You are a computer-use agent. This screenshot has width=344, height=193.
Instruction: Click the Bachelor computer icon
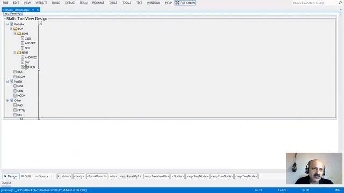11,24
